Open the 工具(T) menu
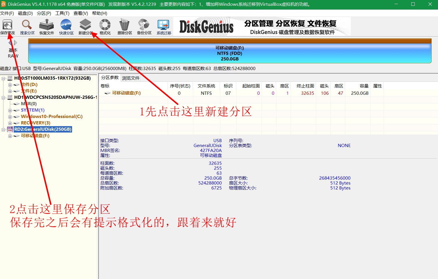This screenshot has height=279, width=438. click(x=62, y=13)
